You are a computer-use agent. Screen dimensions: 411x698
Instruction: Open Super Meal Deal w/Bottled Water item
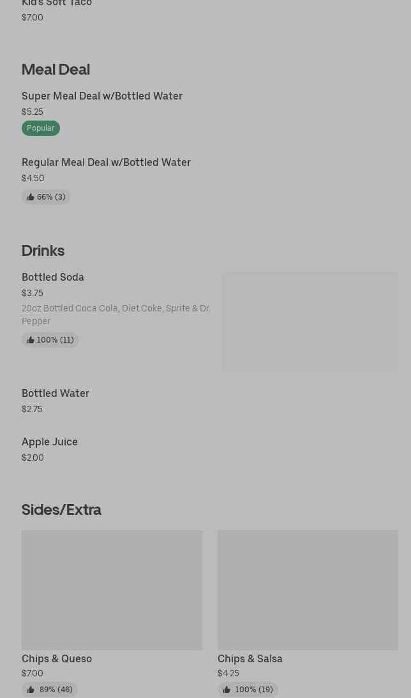tap(102, 96)
